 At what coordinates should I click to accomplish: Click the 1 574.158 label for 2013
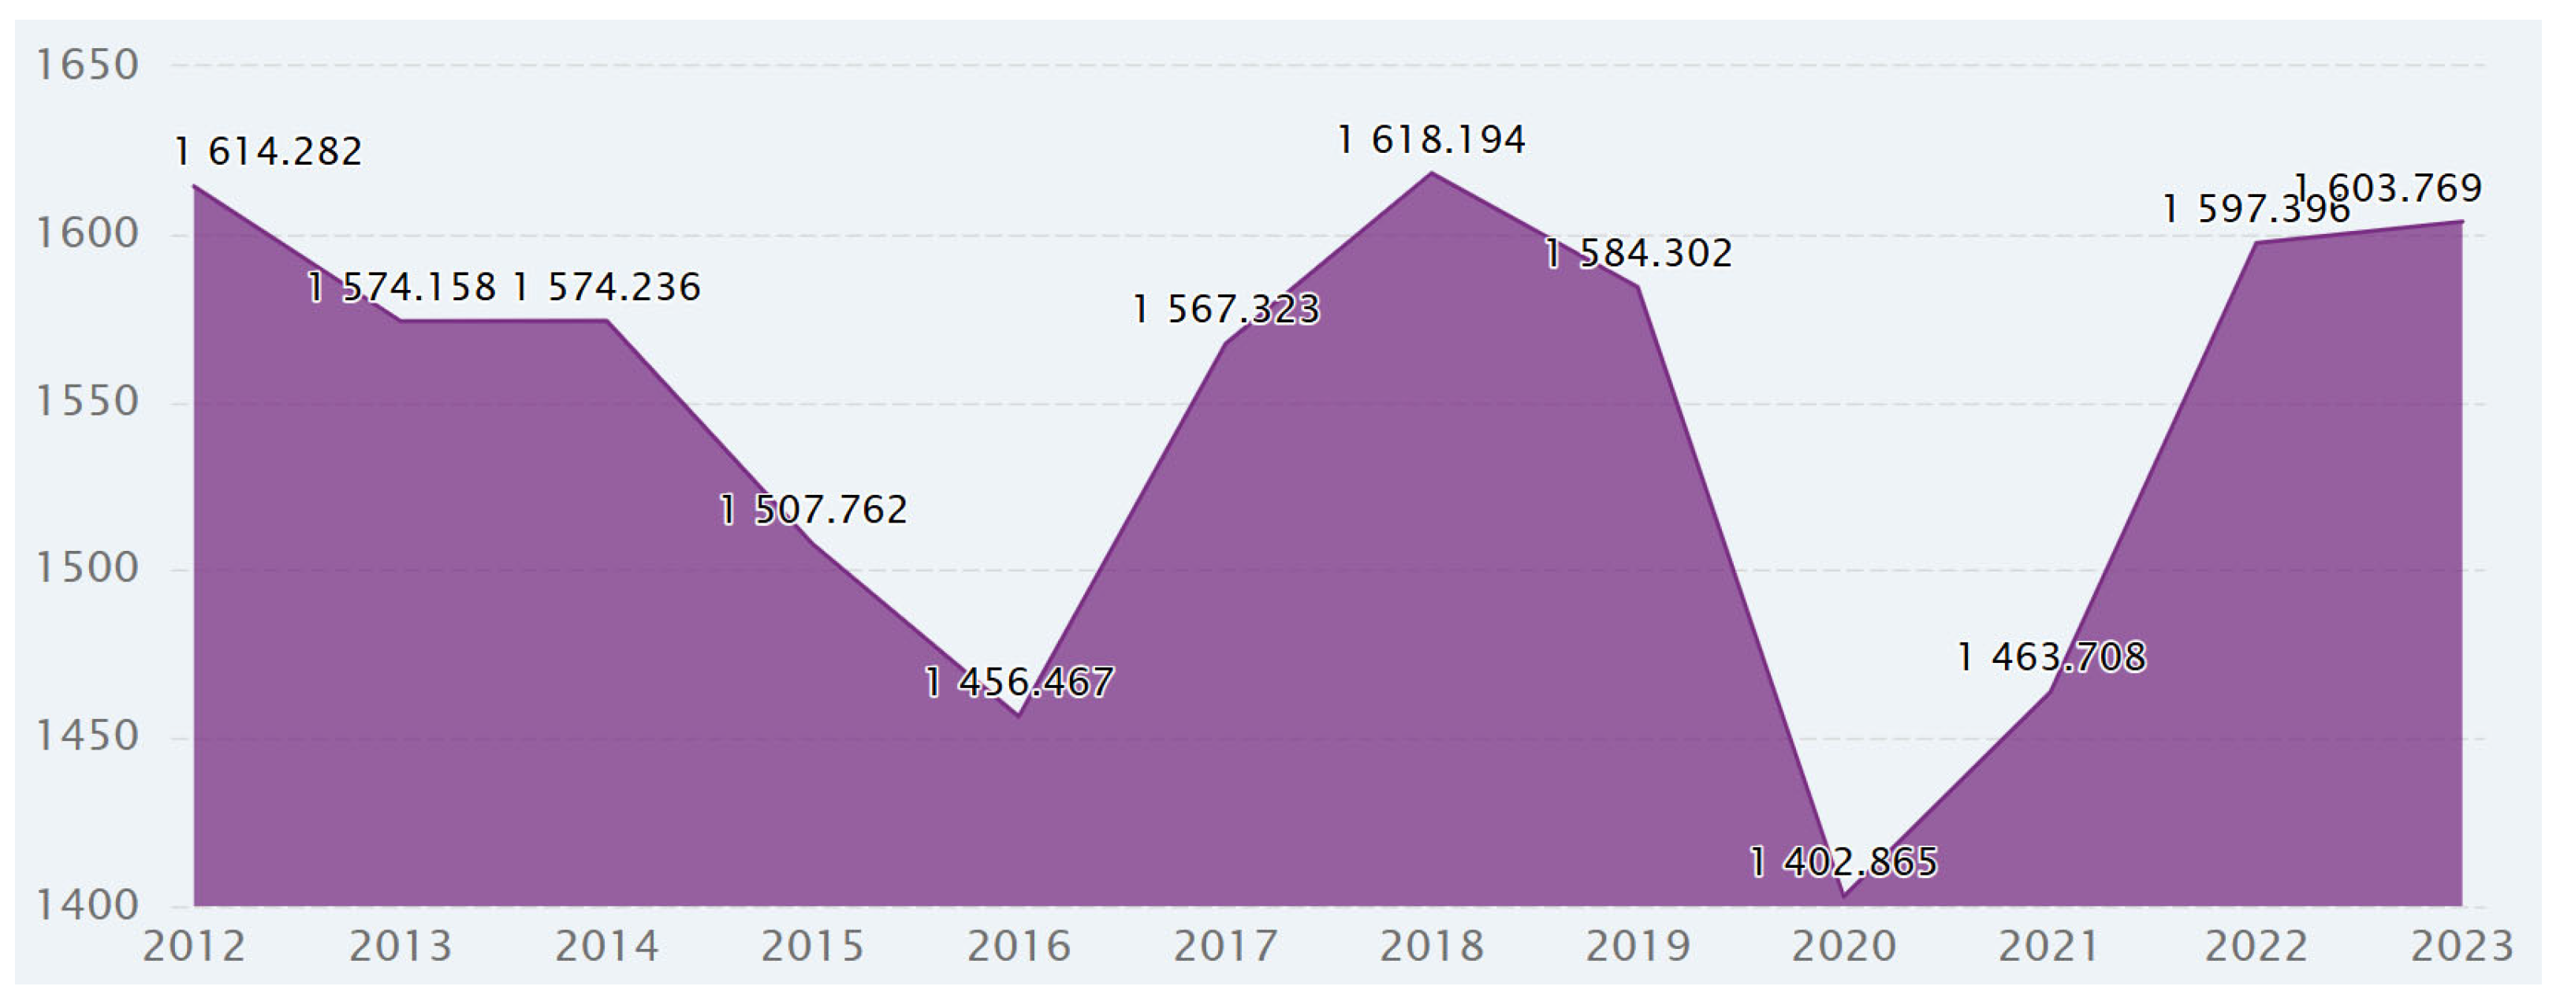tap(401, 288)
